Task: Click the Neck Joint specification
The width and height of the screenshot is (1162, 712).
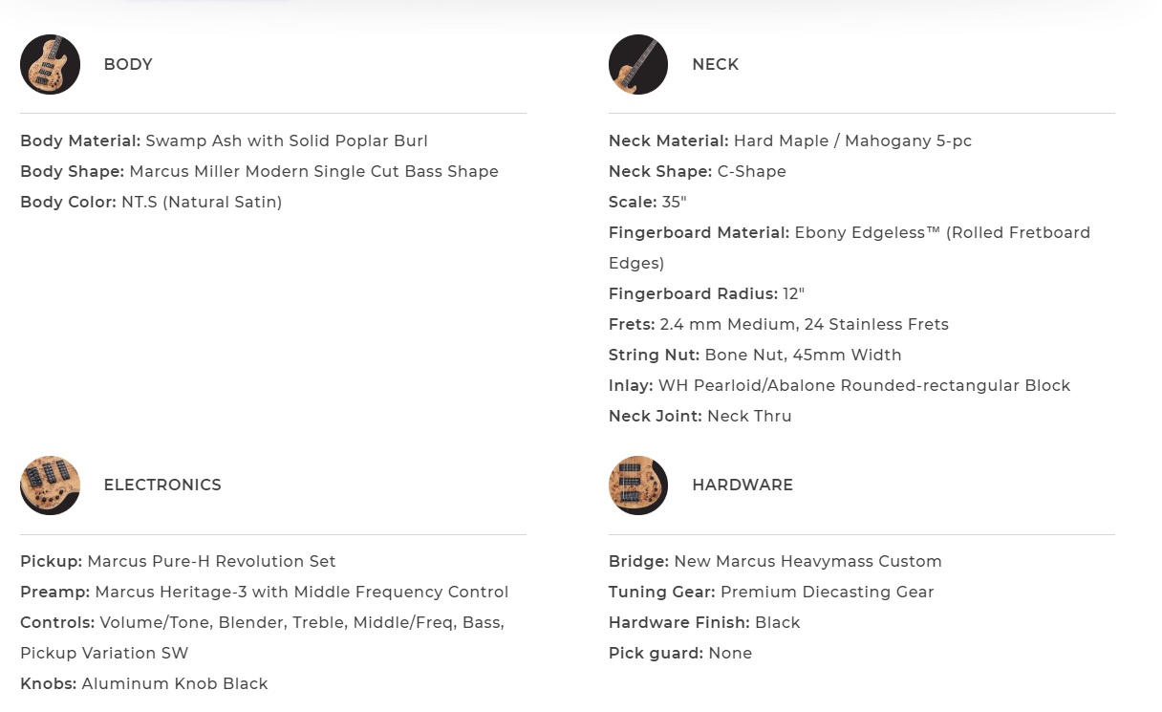Action: click(700, 417)
